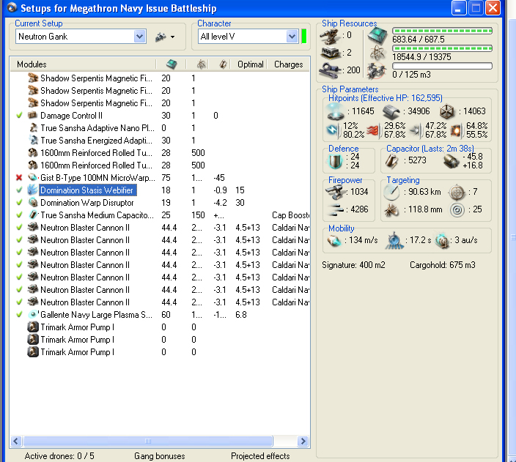Toggle Domination Stasis Webifier active state
The height and width of the screenshot is (462, 516).
coord(19,190)
